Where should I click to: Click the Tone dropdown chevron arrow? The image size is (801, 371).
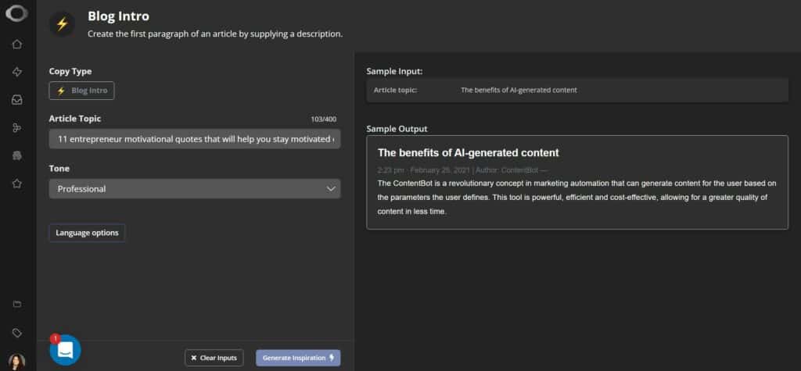coord(331,189)
